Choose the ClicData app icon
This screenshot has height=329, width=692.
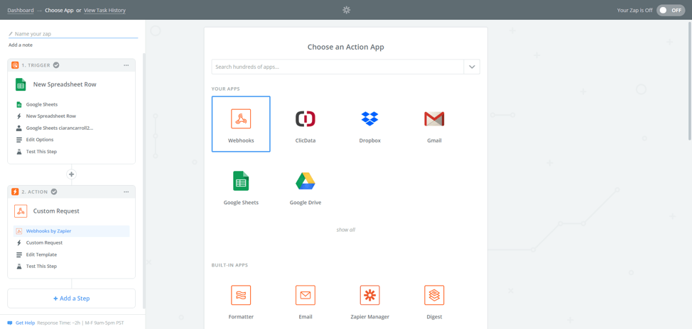[x=306, y=118]
